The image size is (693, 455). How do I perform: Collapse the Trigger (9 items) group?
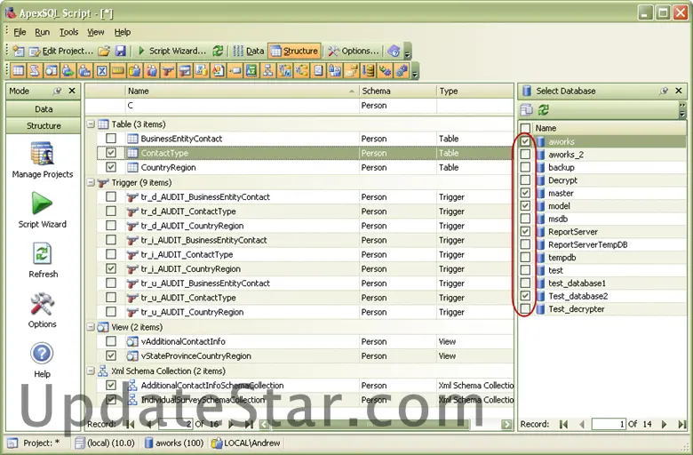click(91, 182)
